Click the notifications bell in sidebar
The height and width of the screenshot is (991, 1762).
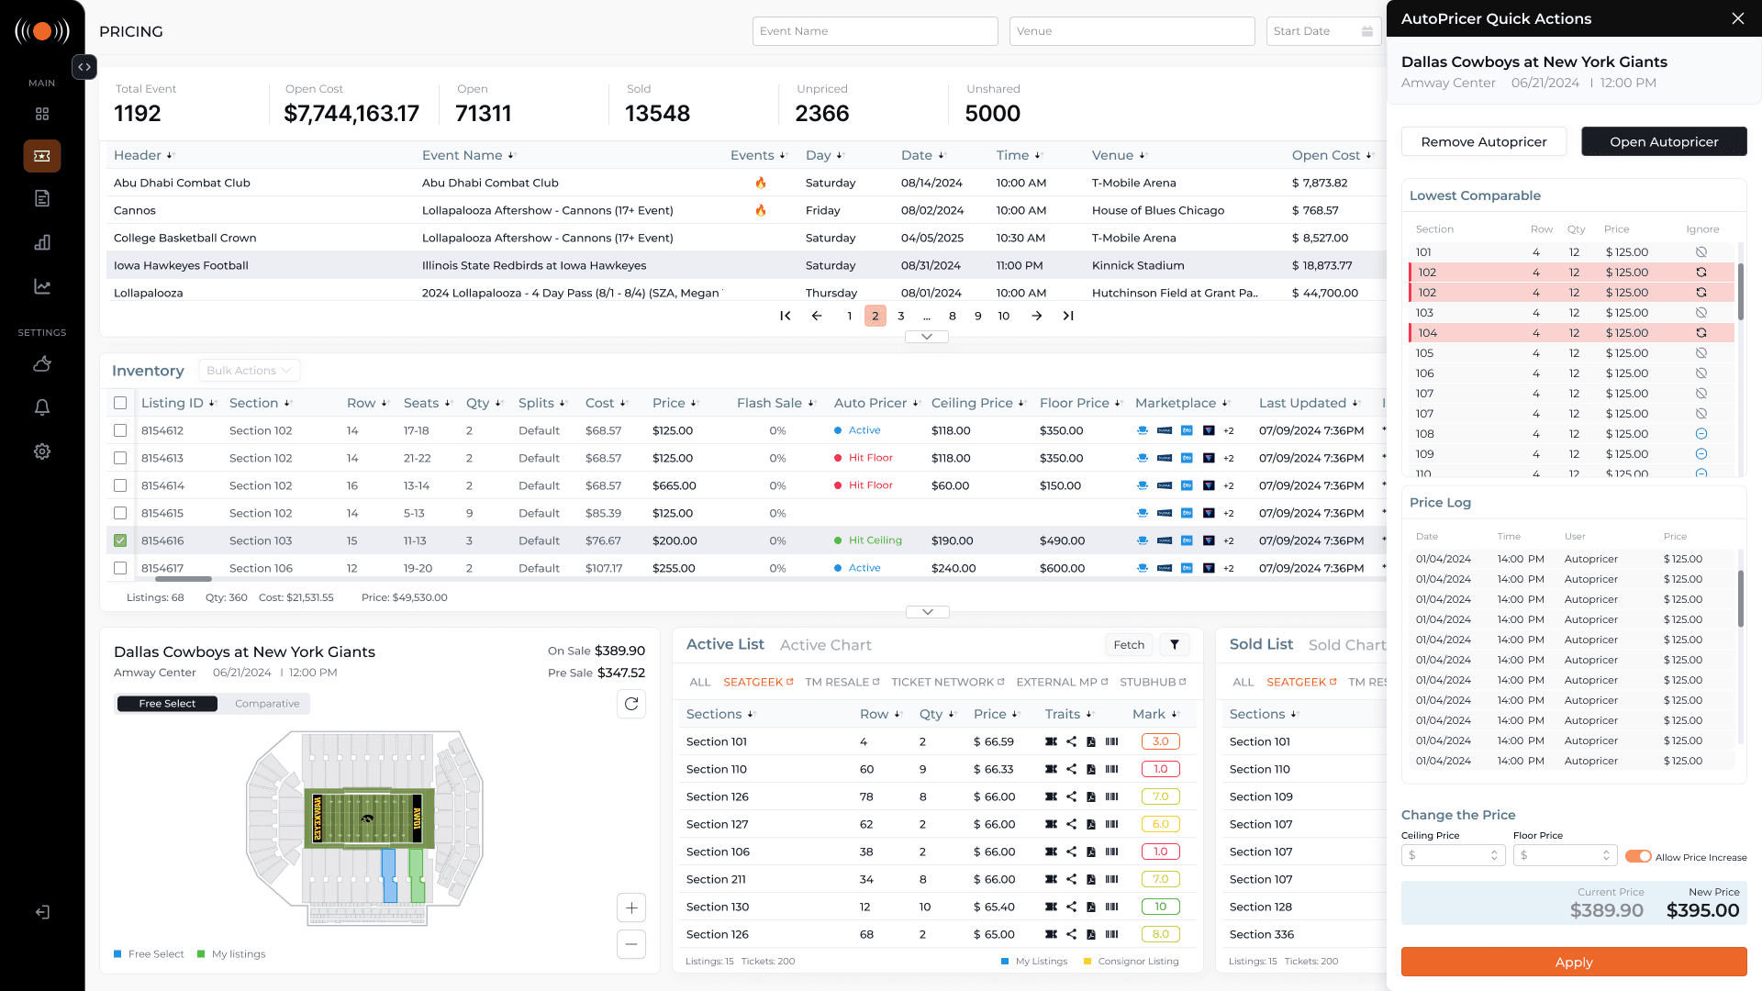(42, 407)
